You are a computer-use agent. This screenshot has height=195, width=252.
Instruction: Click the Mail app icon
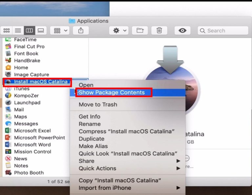[x=8, y=110]
